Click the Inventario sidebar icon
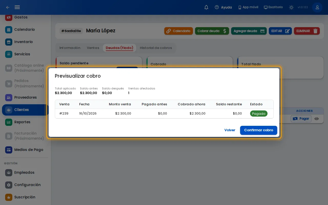The height and width of the screenshot is (205, 328). coord(9,42)
